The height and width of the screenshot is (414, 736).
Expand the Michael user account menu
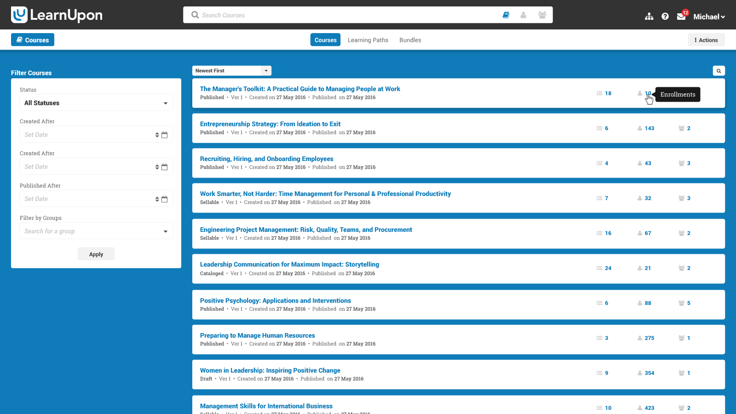point(709,17)
